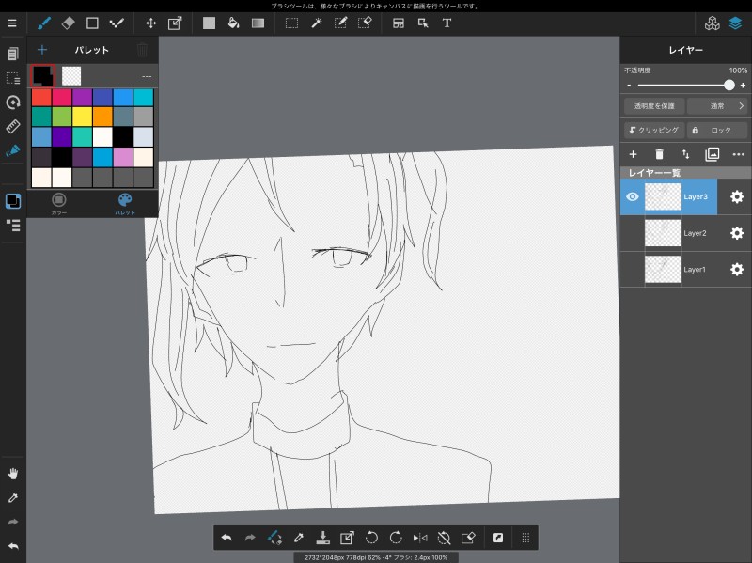752x563 pixels.
Task: Open add image layer icon
Action: click(713, 154)
